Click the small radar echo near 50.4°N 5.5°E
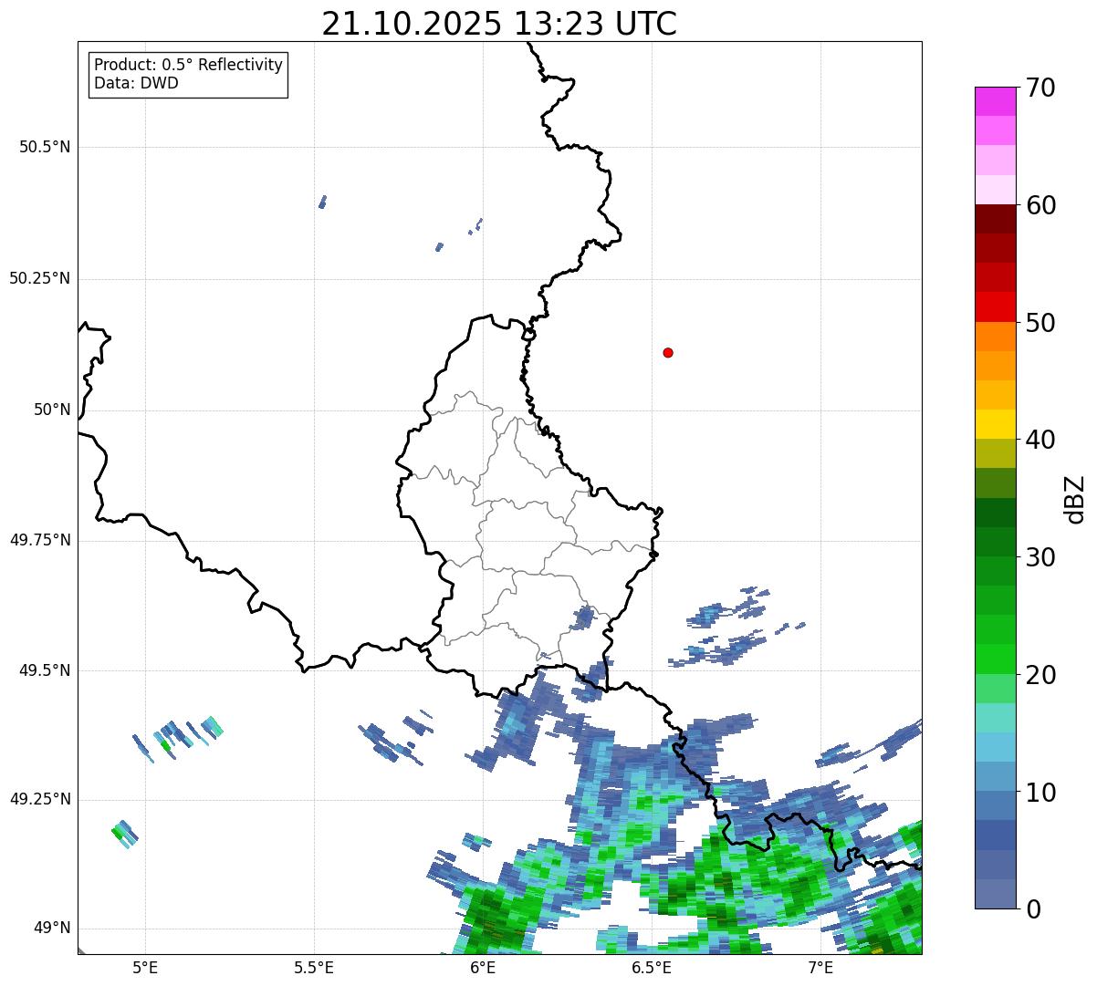Image resolution: width=1097 pixels, height=986 pixels. [x=322, y=202]
